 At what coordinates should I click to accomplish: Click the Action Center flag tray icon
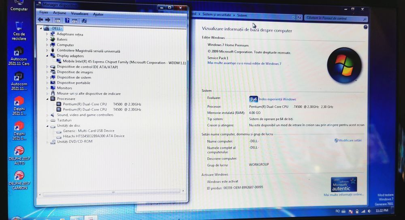350,212
